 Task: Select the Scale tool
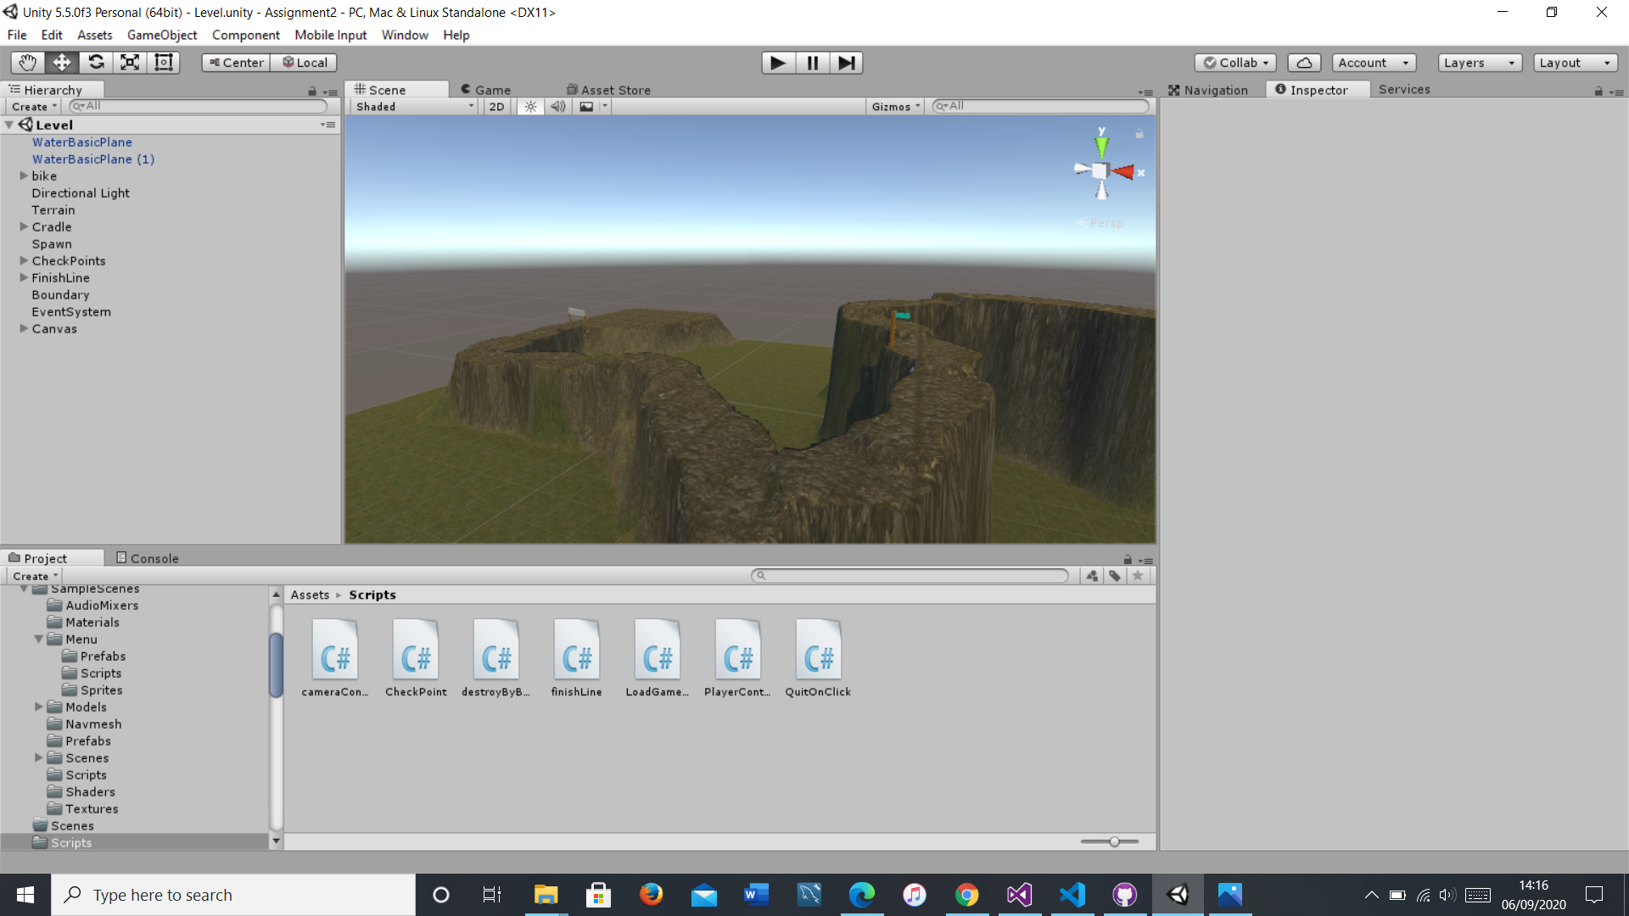[x=130, y=63]
